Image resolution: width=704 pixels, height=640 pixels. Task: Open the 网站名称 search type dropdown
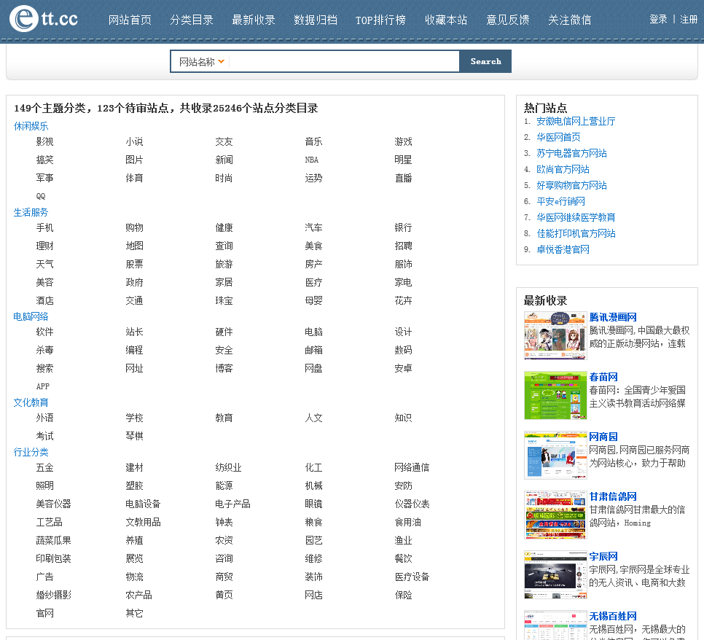201,61
